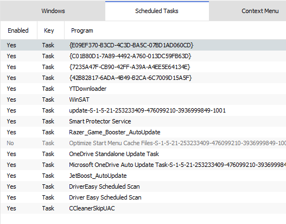This screenshot has height=224, width=286.
Task: Select the disabled Optimize Start Menu Cache task
Action: 143,143
